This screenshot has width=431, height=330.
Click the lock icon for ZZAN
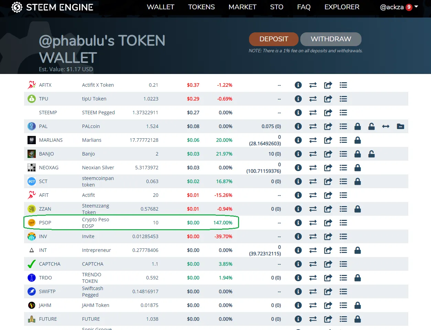click(358, 209)
